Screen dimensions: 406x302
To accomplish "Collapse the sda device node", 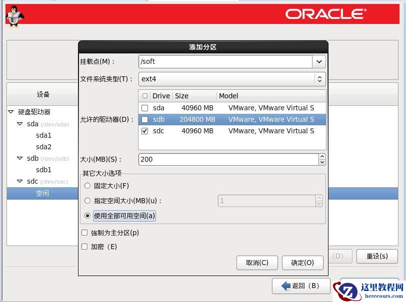I will 19,124.
